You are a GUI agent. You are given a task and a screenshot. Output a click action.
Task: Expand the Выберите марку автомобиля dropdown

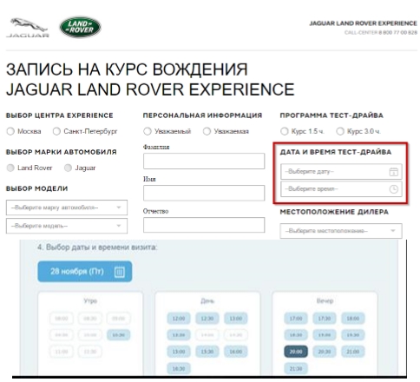[67, 207]
